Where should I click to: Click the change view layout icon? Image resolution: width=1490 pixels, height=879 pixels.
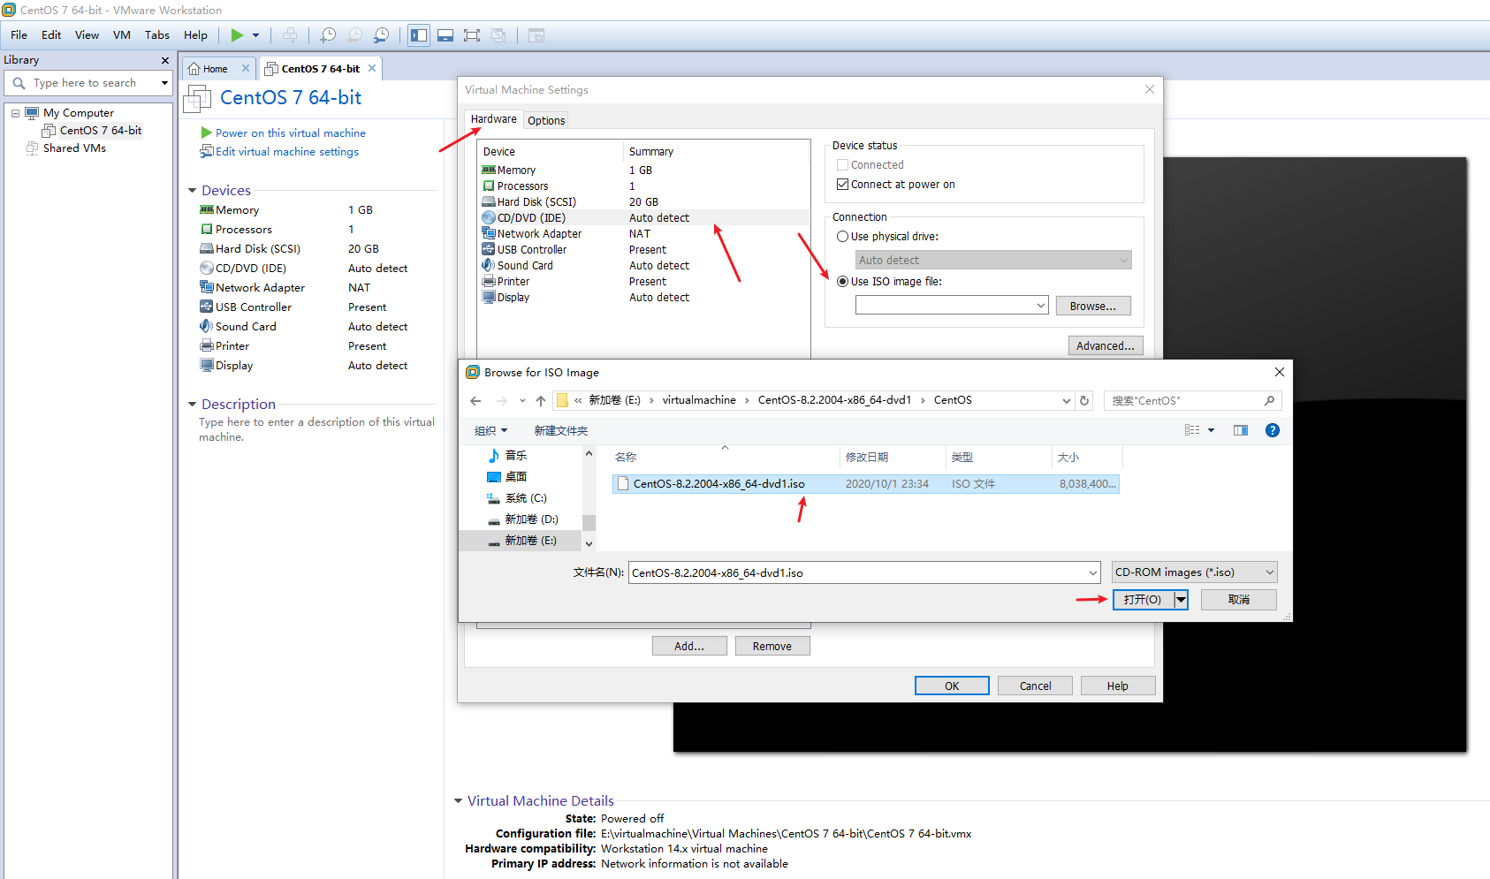click(1192, 430)
